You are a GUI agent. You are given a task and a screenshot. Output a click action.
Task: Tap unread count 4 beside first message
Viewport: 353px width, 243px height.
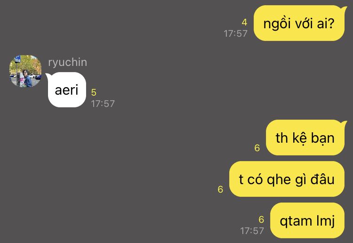tap(244, 22)
